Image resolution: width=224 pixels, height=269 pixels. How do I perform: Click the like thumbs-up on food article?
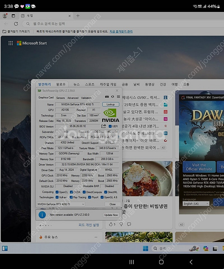[x=111, y=224]
